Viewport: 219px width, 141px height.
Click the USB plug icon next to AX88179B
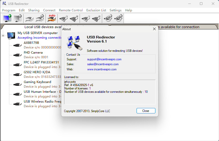[x=18, y=45]
